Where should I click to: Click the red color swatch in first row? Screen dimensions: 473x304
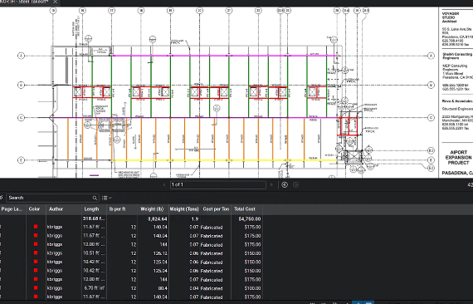(36, 227)
